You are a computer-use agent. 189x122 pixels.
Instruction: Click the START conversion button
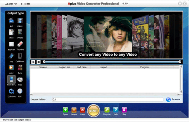click(94, 111)
